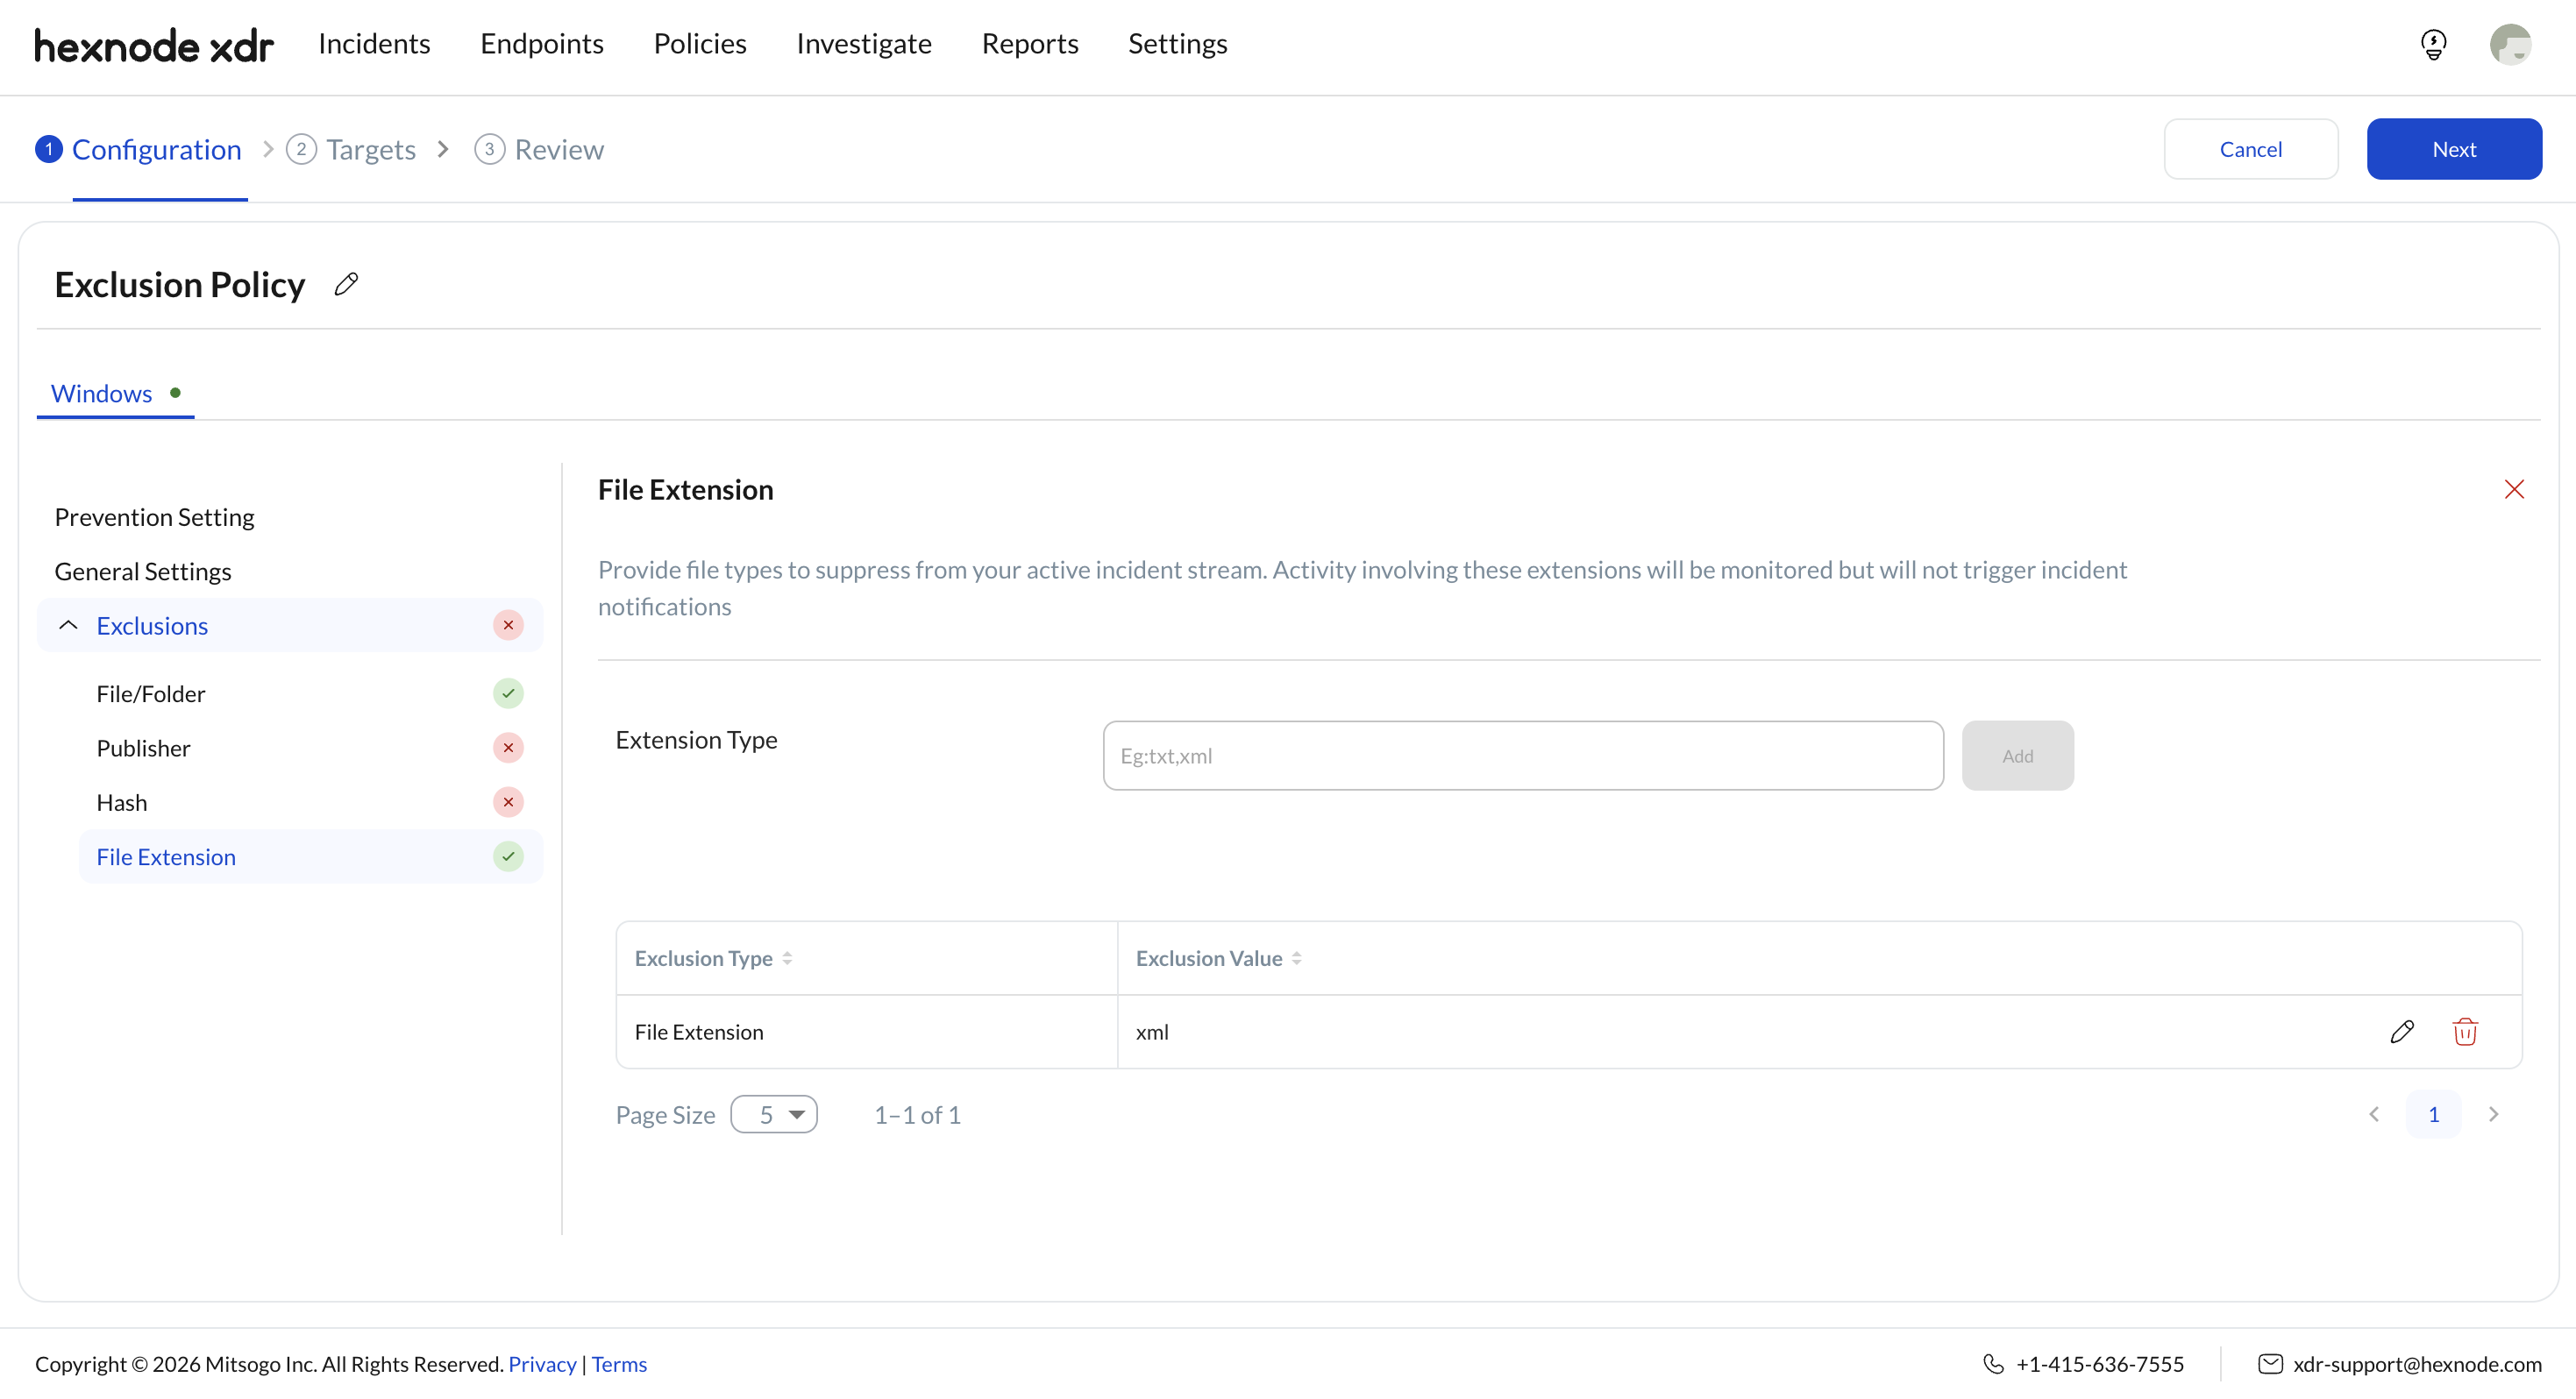
Task: Select page 1 in pagination
Action: tap(2433, 1114)
